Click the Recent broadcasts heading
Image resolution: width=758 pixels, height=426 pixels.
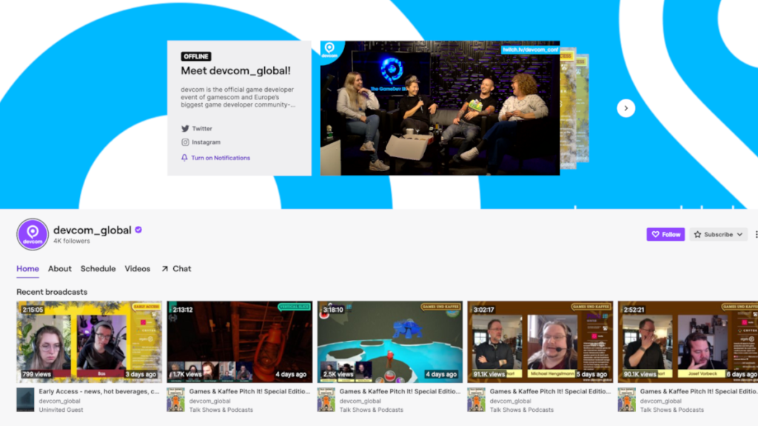pyautogui.click(x=52, y=292)
